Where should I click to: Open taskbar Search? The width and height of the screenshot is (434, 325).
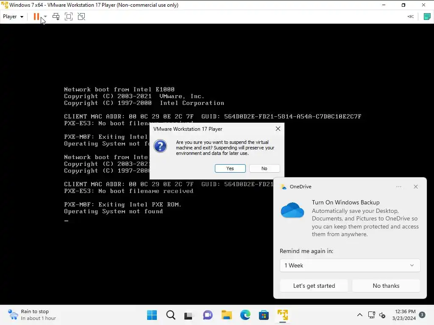171,315
